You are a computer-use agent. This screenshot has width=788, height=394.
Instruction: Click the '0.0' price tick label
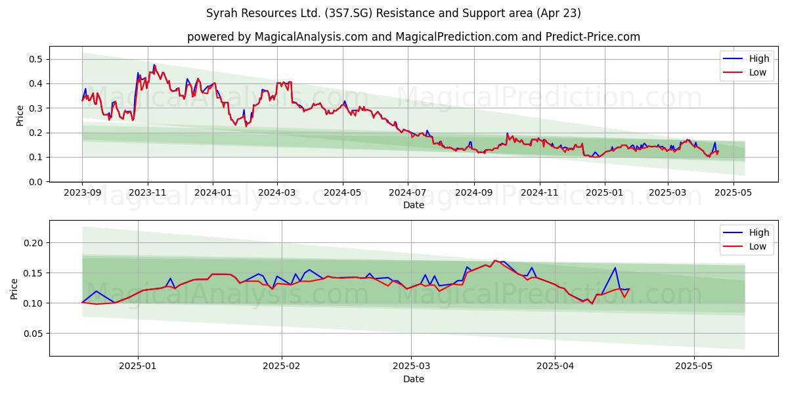pos(37,182)
